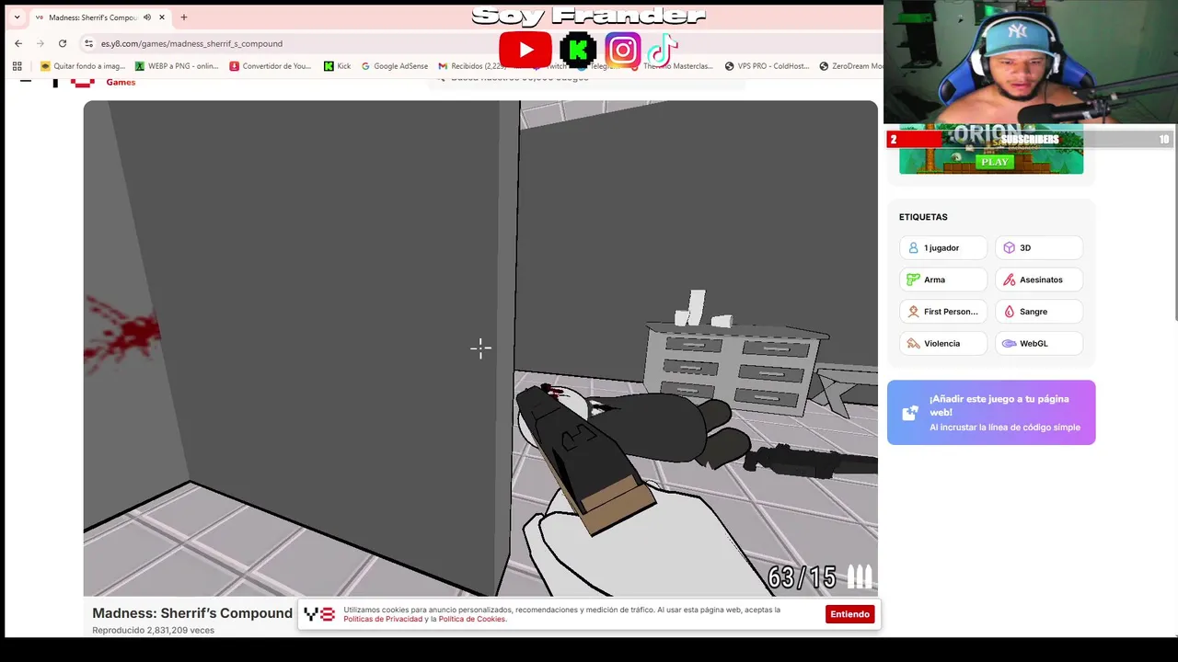Open the tab search dropdown arrow
Screen dimensions: 1178x662
point(17,17)
